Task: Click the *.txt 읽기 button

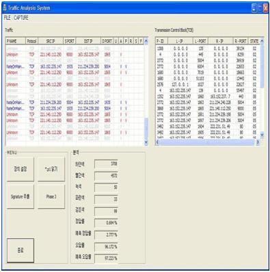Action: click(x=51, y=169)
